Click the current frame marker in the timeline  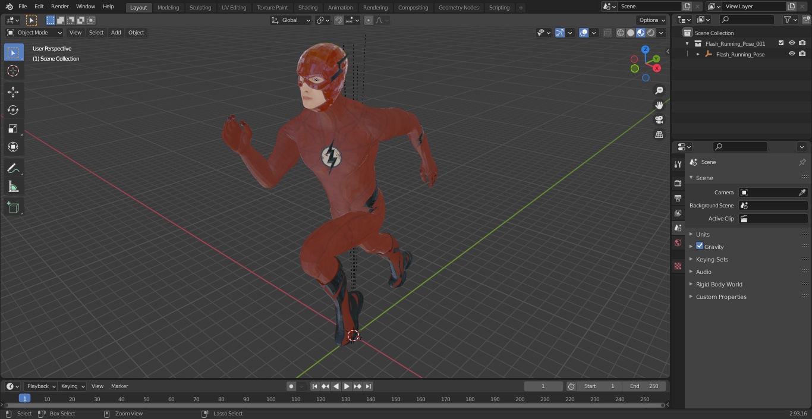tap(24, 399)
